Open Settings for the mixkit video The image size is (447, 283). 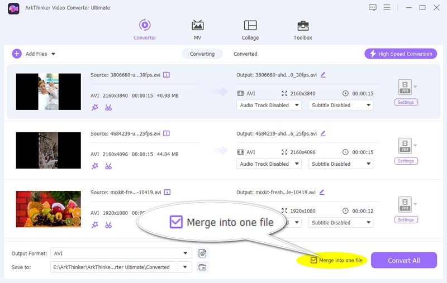tap(406, 219)
